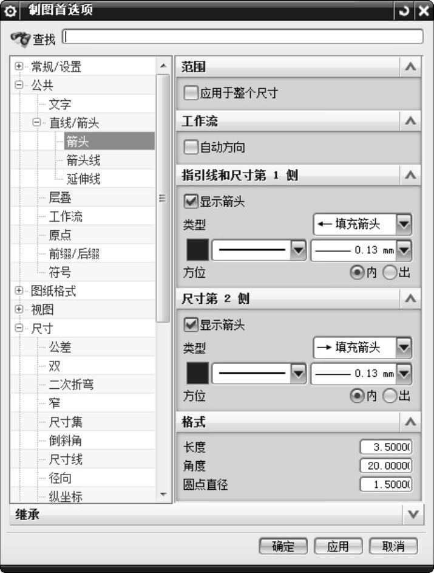The width and height of the screenshot is (434, 573).
Task: Select 内 orientation for side 2
Action: (357, 396)
